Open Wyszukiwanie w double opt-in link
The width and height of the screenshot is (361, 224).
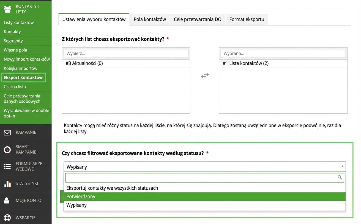click(x=26, y=113)
